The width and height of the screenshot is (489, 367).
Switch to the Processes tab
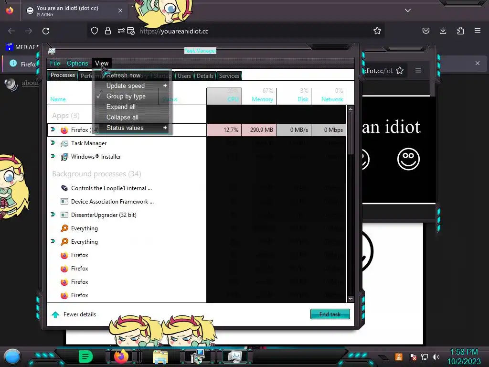click(x=63, y=75)
